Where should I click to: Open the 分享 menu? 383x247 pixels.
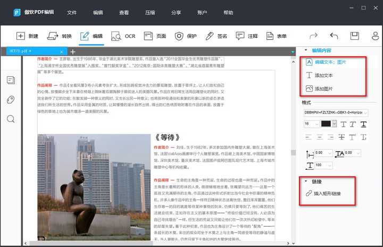click(176, 12)
